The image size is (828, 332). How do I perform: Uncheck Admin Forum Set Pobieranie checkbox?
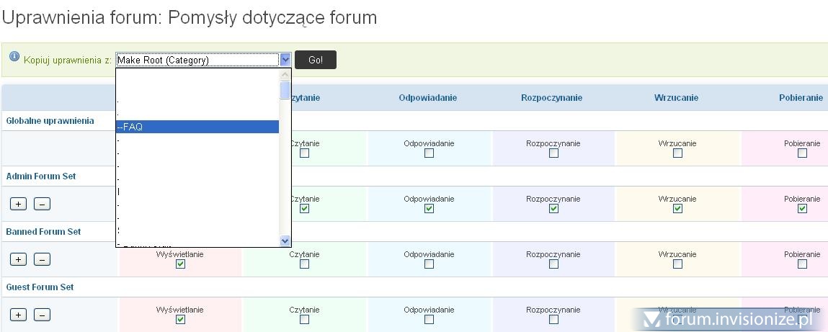click(802, 209)
